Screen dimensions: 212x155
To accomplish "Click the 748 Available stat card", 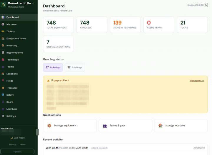I will coord(92,25).
